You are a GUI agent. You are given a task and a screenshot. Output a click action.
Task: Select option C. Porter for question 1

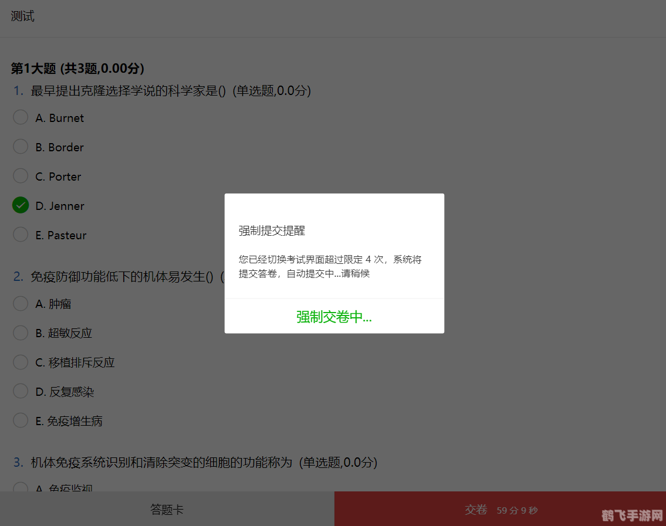[x=21, y=176]
